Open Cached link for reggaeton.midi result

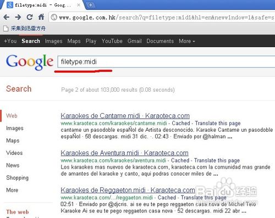coord(167,198)
